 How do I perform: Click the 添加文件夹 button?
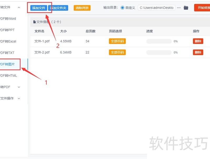[58, 8]
